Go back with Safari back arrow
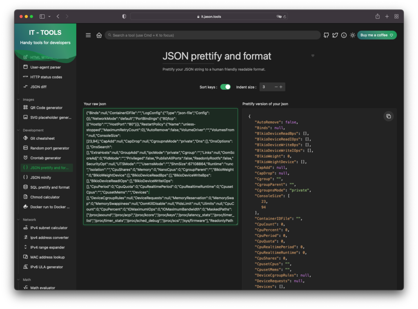The height and width of the screenshot is (309, 418). [58, 16]
